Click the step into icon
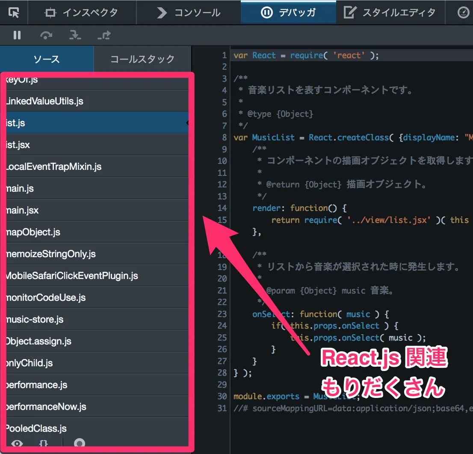 tap(75, 35)
